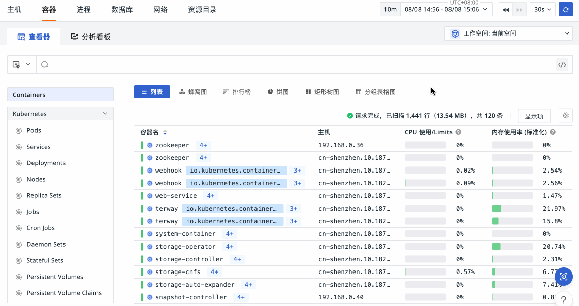This screenshot has width=579, height=306.
Task: Click the rewind time range icon
Action: [x=506, y=9]
